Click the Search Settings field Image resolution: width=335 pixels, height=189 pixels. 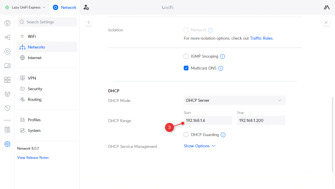(47, 22)
